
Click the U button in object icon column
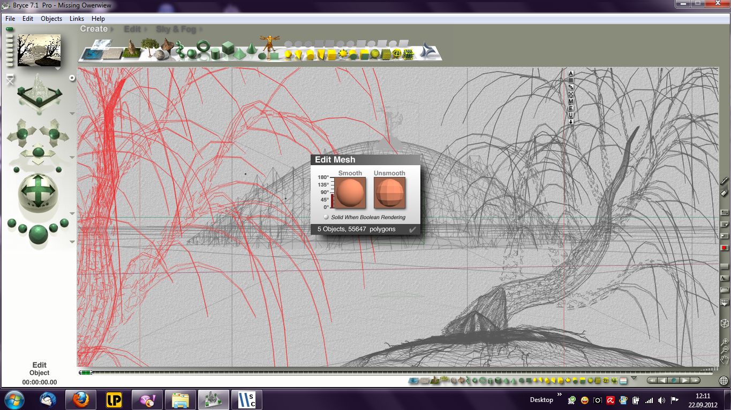click(571, 115)
